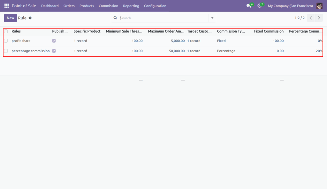Screen dimensions: 327x189
Task: Go to the Dashboard menu
Action: click(50, 6)
